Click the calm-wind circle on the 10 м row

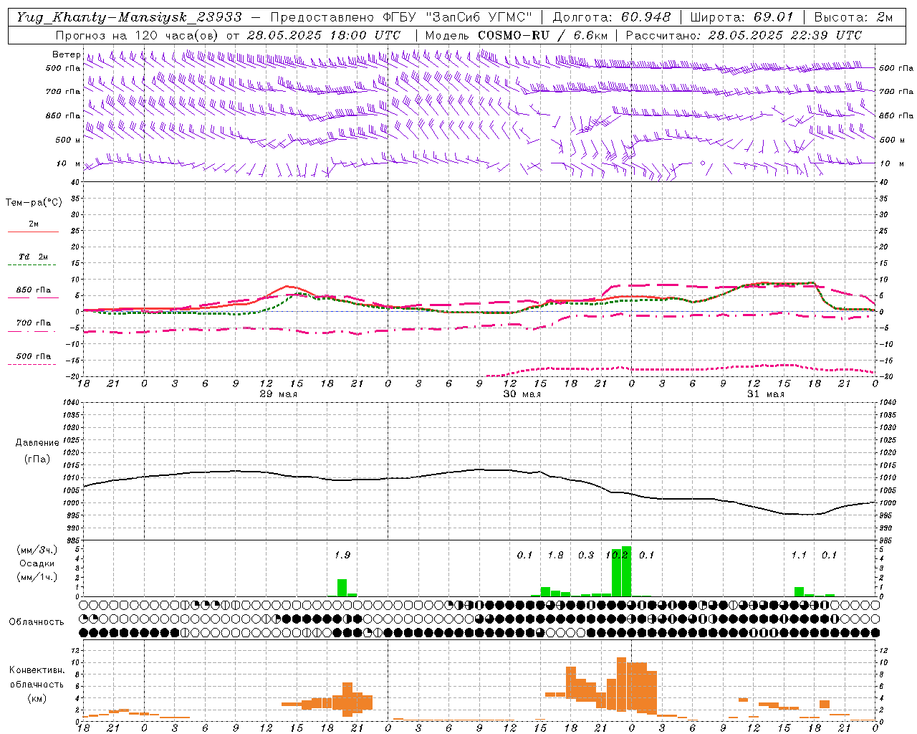702,163
